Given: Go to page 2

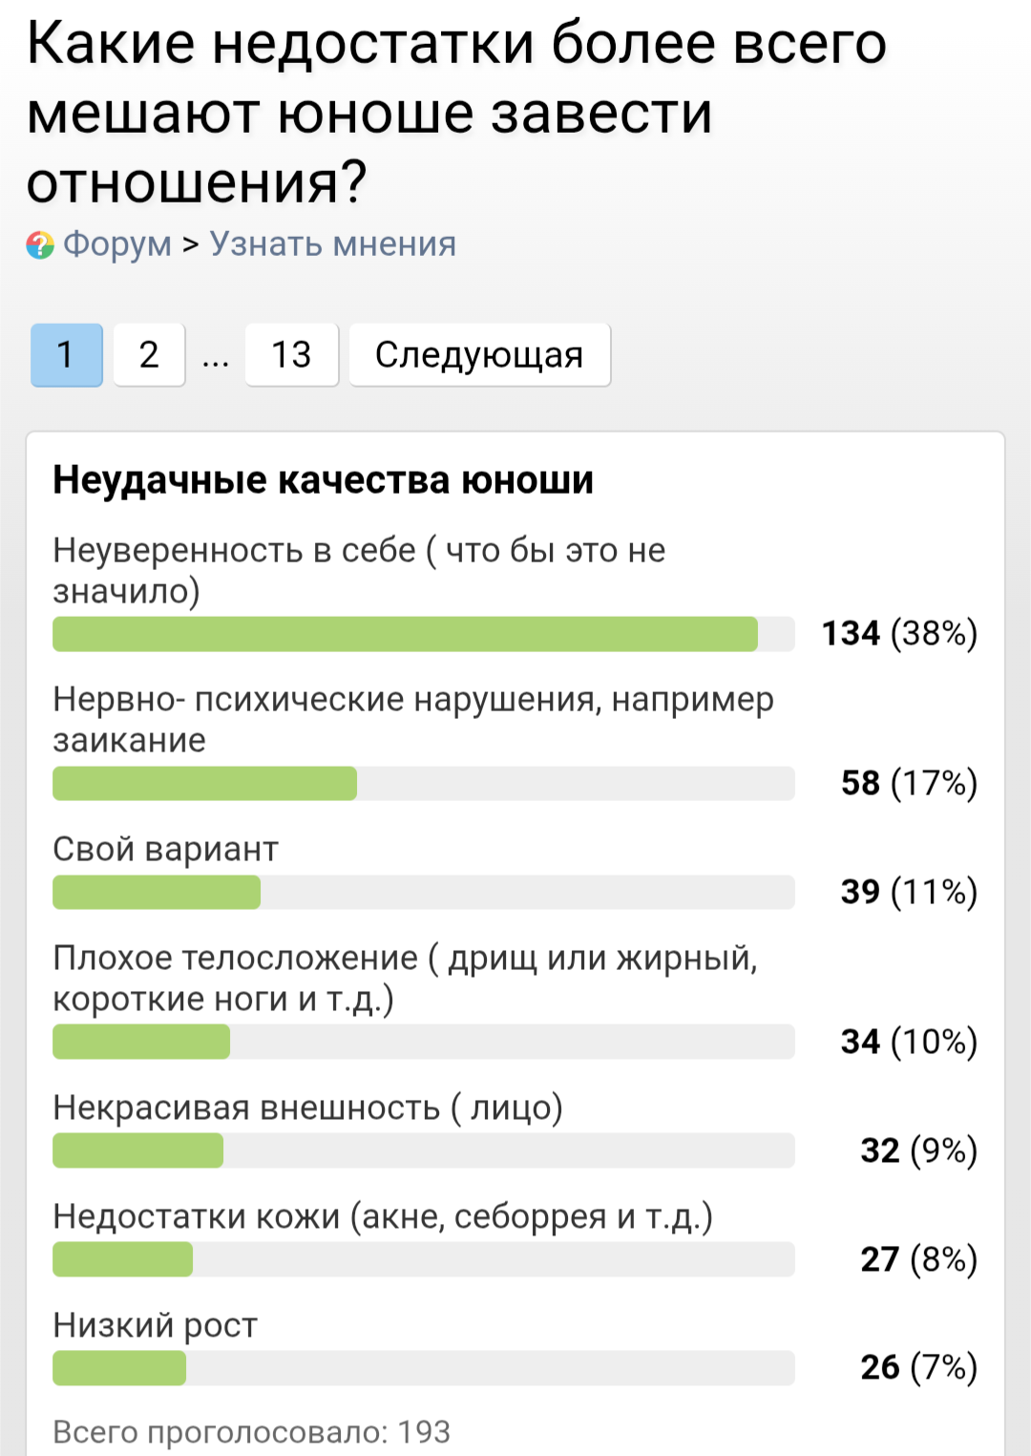Looking at the screenshot, I should tap(149, 355).
